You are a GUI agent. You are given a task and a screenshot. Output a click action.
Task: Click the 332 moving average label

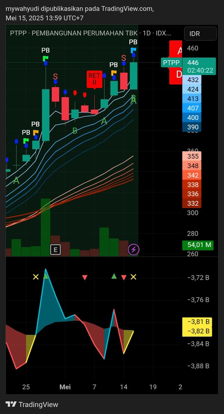click(192, 203)
